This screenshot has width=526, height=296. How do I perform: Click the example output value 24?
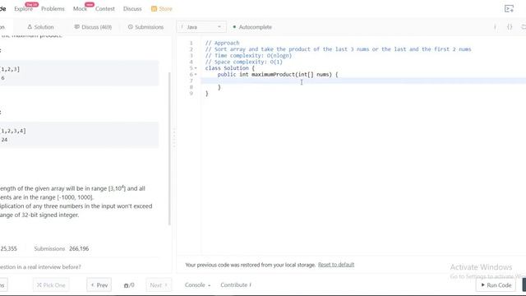[4, 140]
